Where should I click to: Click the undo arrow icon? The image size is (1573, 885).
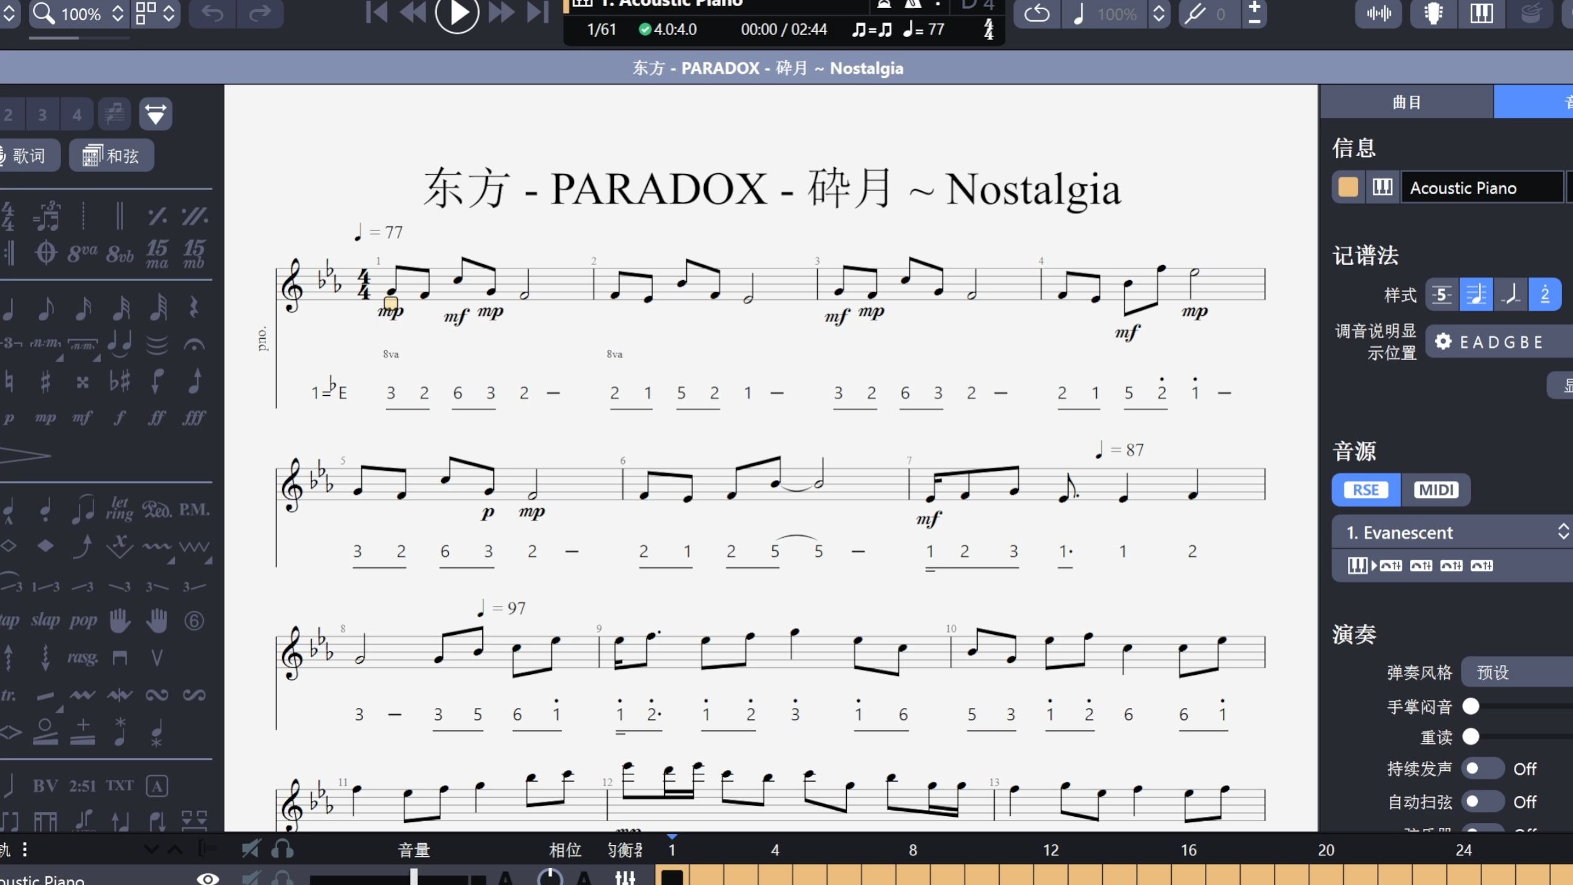click(x=213, y=14)
